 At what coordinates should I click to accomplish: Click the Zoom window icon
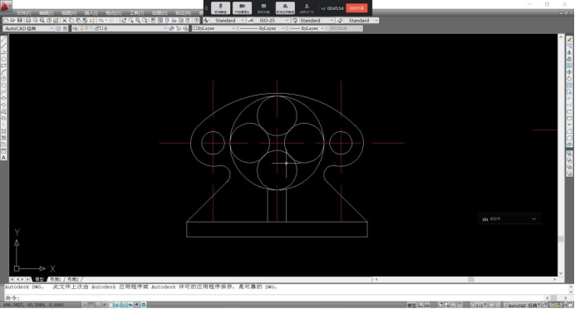pyautogui.click(x=138, y=21)
